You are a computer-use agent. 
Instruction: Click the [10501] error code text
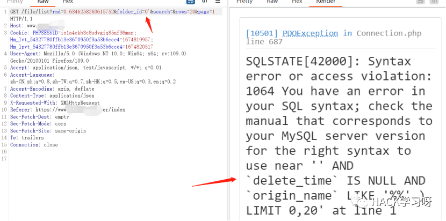pos(262,33)
